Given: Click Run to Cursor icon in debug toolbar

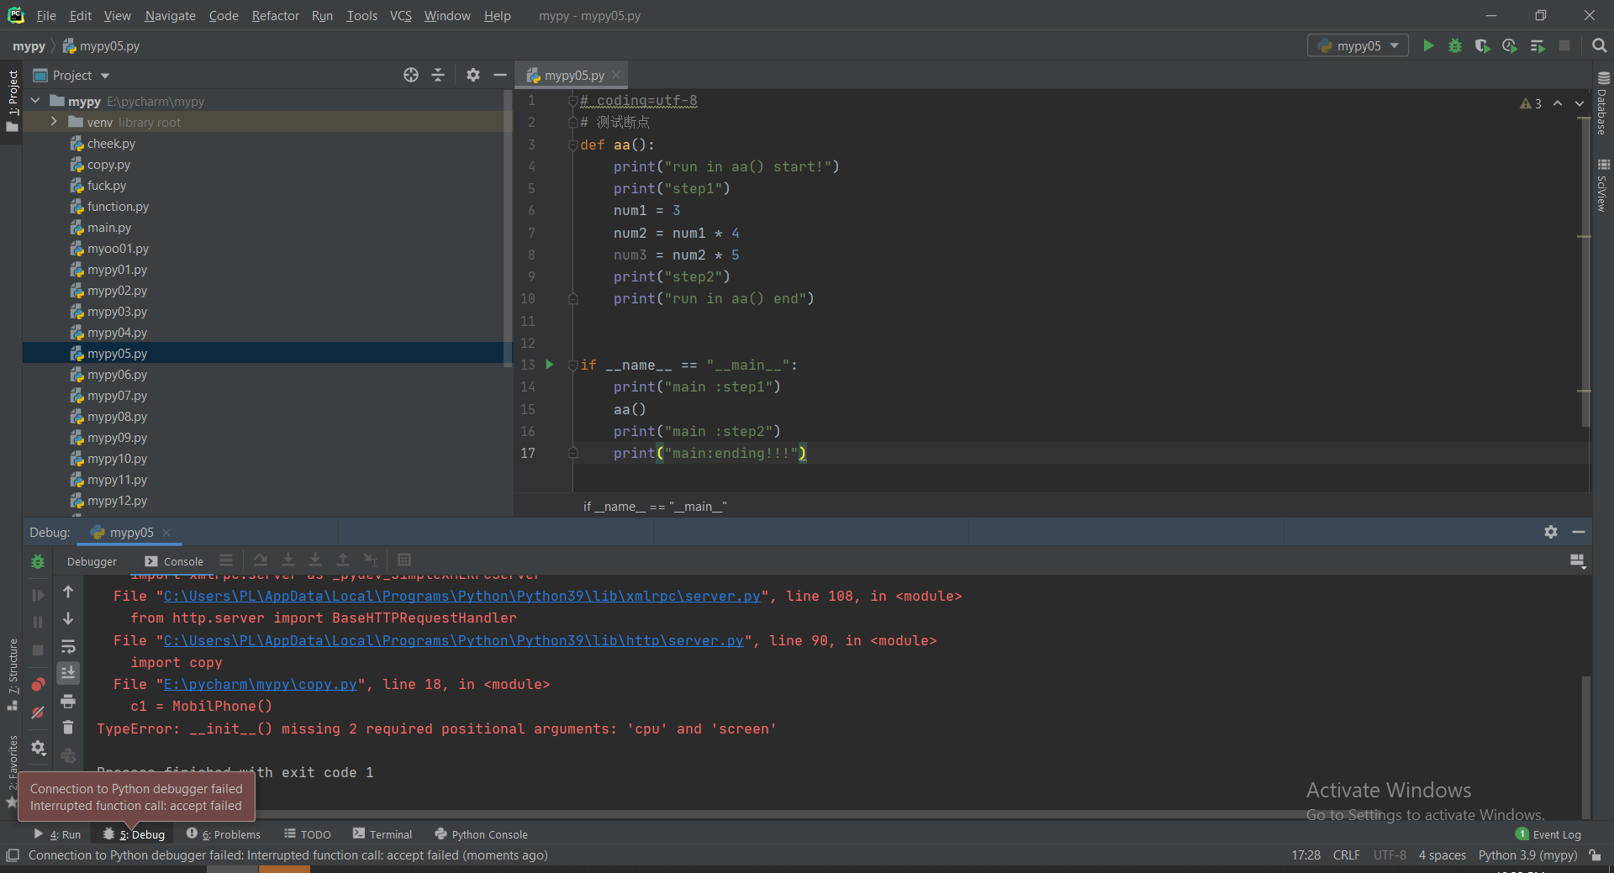Looking at the screenshot, I should click(370, 560).
